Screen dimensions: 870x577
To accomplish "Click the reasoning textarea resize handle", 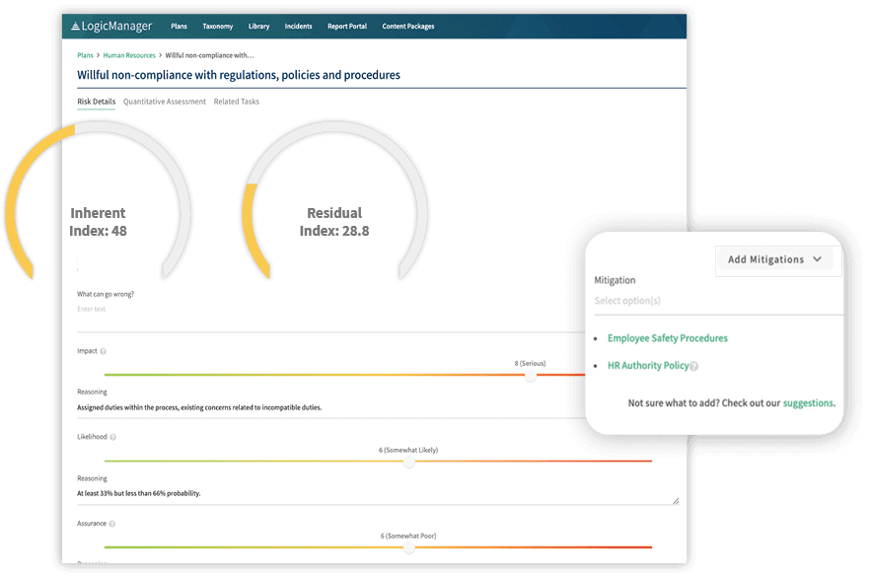I will 676,501.
